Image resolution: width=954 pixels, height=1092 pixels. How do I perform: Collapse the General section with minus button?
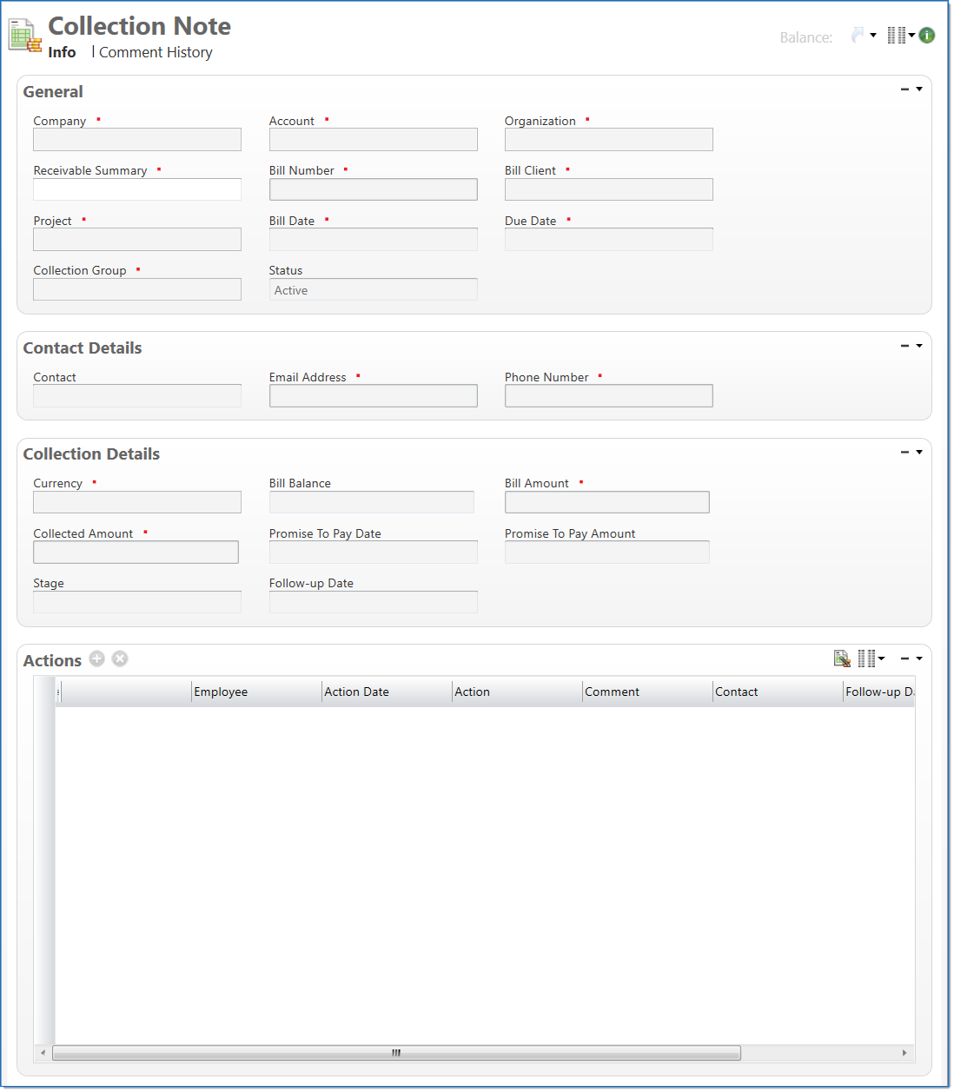pos(904,89)
